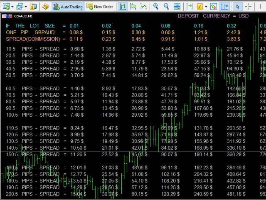Enable Auto Scroll chart icon

[x=189, y=6]
